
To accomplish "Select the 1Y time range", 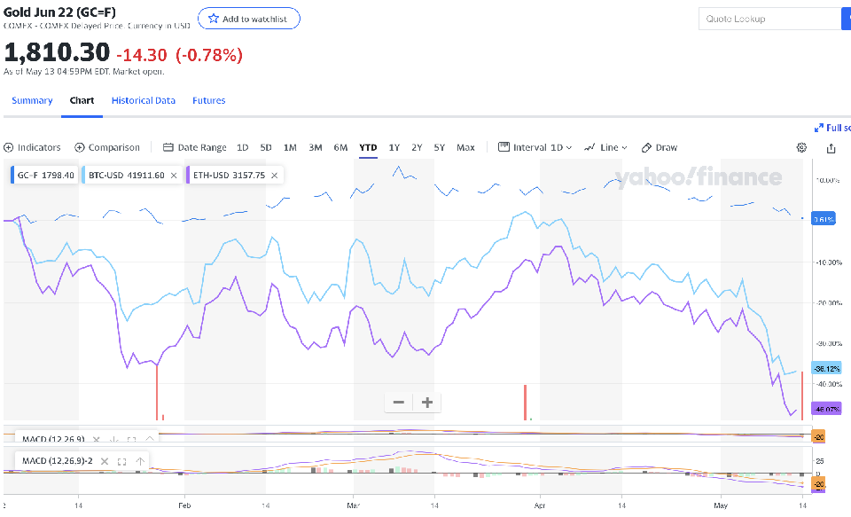I will [394, 148].
